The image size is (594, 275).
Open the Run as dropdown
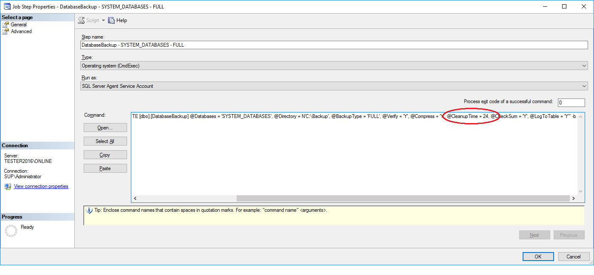pos(334,86)
